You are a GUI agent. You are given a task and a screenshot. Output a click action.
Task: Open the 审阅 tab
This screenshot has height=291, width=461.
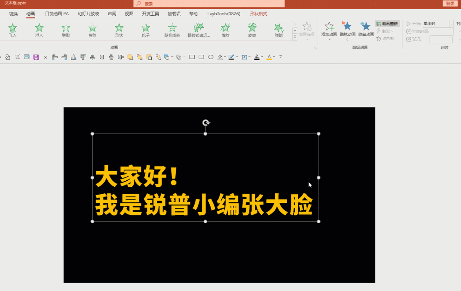pos(112,14)
